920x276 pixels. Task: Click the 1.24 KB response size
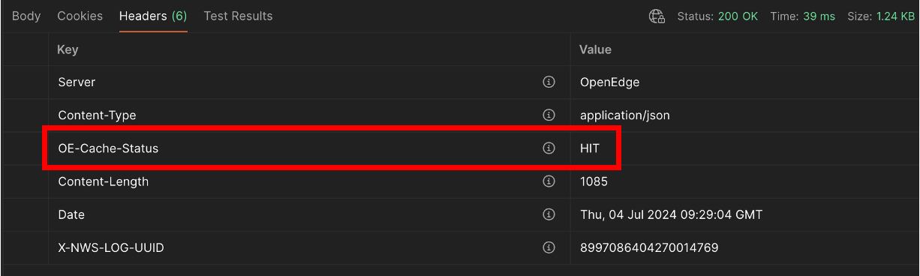tap(896, 16)
